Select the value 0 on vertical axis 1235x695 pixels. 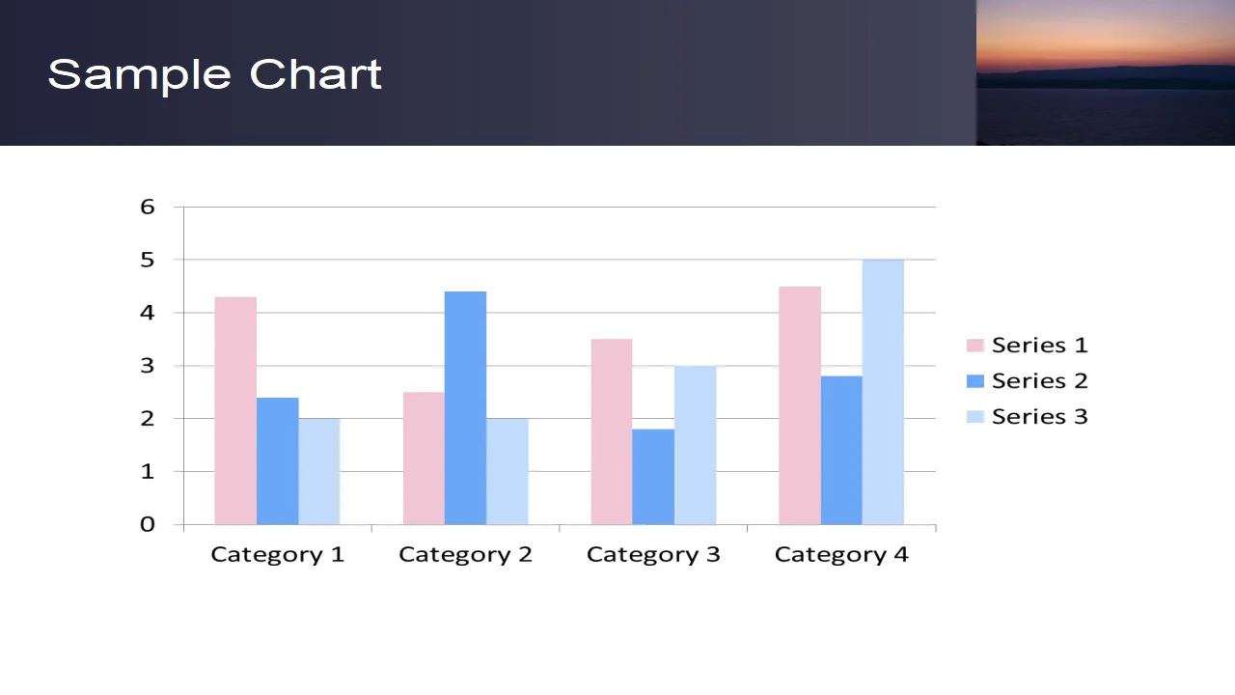pyautogui.click(x=148, y=524)
